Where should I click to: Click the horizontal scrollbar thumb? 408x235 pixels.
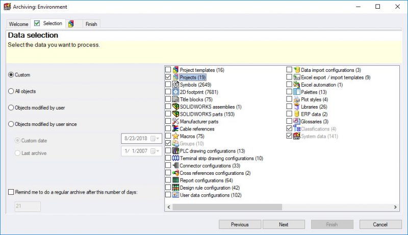227,207
